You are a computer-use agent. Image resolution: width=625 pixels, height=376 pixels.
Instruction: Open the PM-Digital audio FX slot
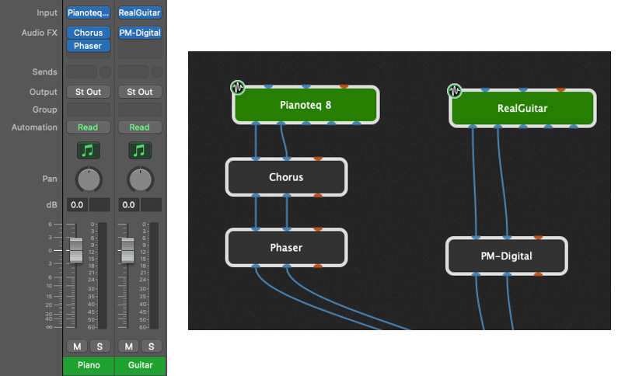coord(139,33)
